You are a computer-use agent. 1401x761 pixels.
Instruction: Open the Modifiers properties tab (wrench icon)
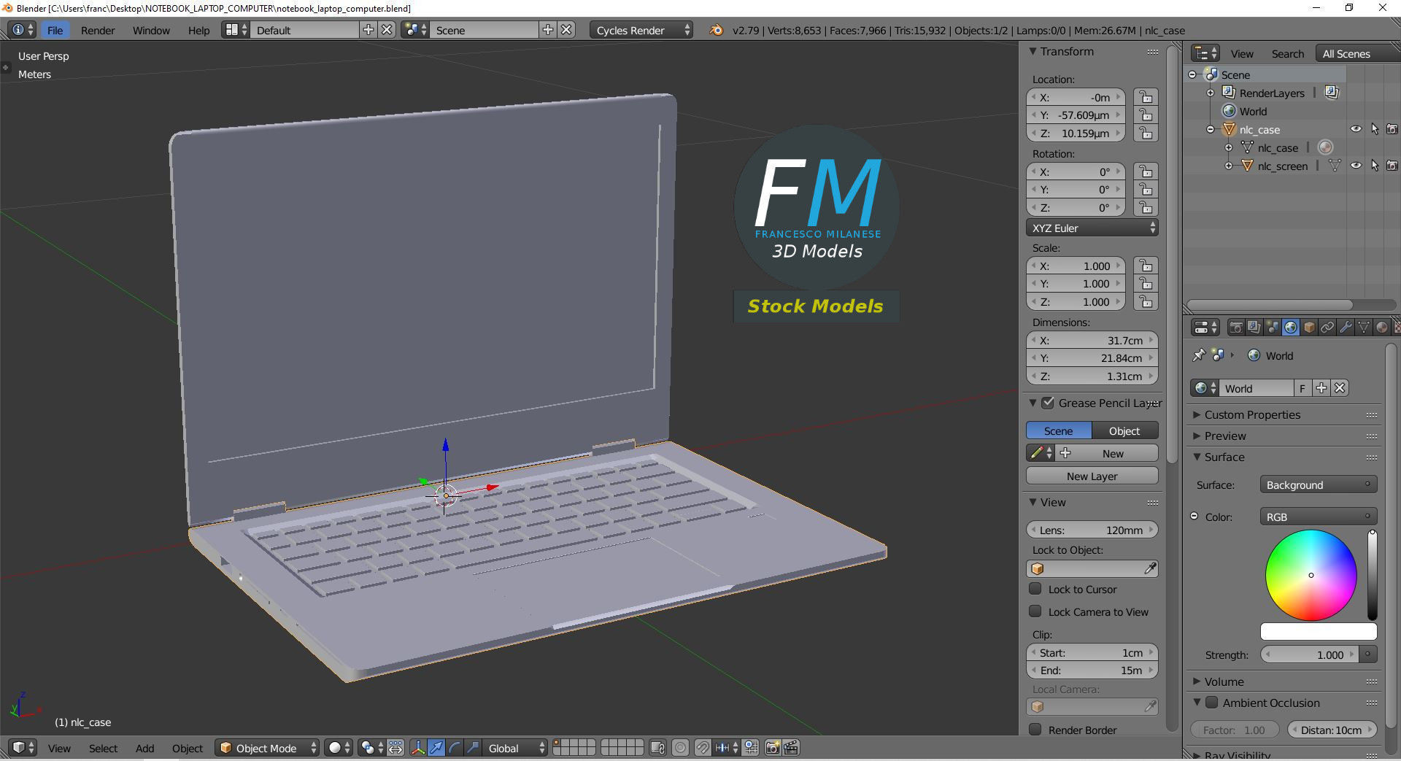click(1346, 328)
